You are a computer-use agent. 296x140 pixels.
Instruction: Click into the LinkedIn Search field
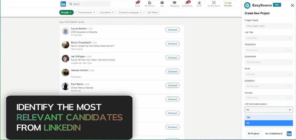[89, 4]
